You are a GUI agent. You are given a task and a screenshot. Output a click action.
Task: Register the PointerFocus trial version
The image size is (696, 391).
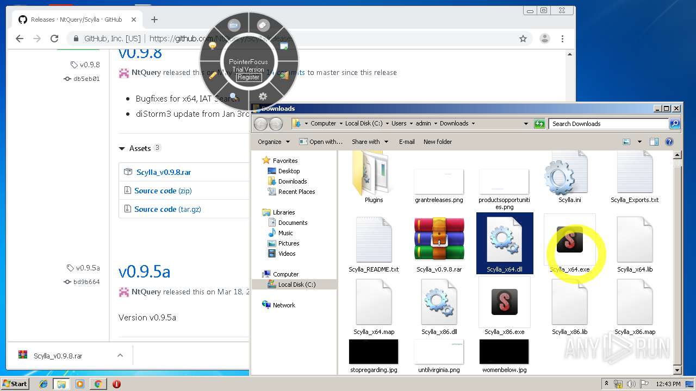[x=248, y=77]
